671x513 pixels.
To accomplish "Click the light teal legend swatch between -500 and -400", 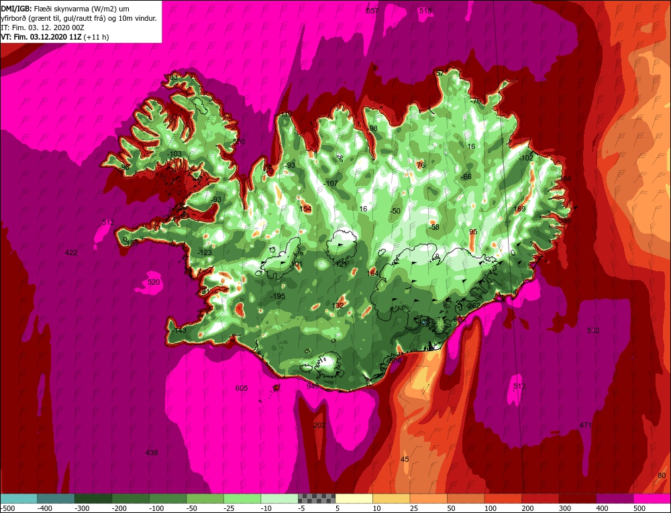I will pyautogui.click(x=19, y=498).
